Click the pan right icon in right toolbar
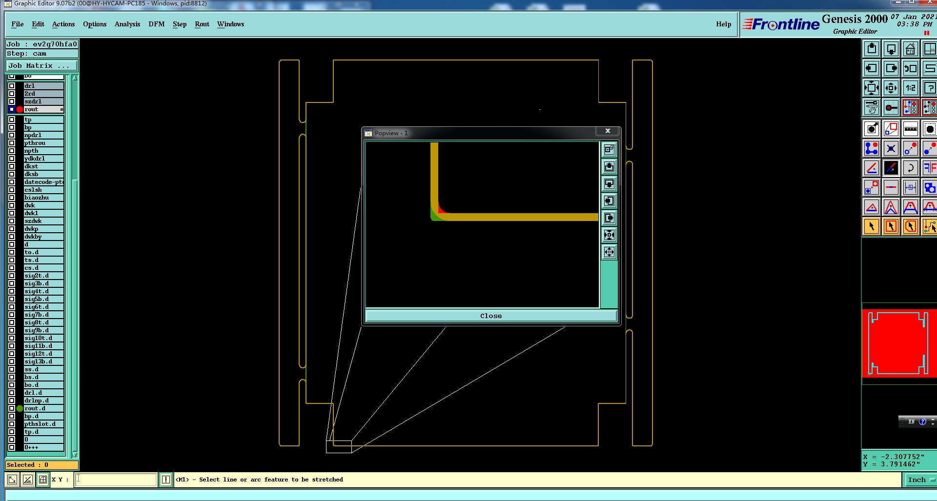937x501 pixels. [x=891, y=68]
